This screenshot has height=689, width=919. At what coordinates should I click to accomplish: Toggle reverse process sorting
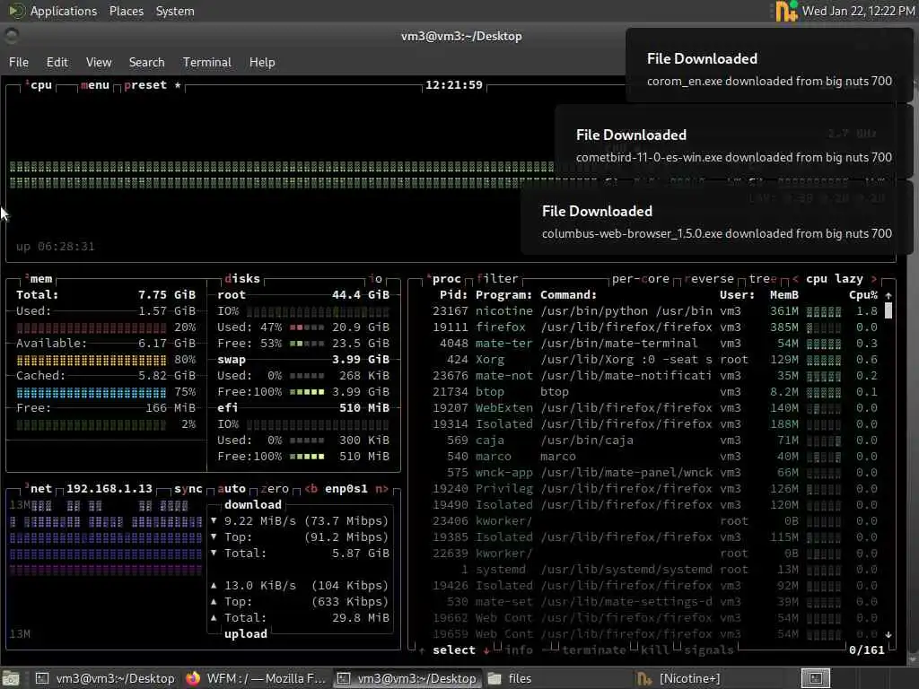(x=709, y=279)
